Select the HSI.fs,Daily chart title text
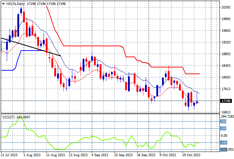The image size is (234, 159). pyautogui.click(x=16, y=4)
